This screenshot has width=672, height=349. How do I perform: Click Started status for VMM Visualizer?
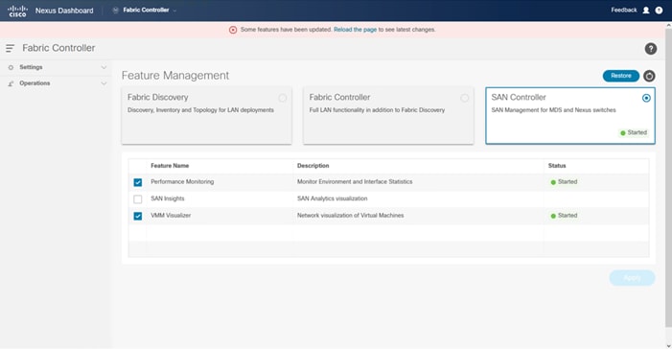(x=564, y=215)
